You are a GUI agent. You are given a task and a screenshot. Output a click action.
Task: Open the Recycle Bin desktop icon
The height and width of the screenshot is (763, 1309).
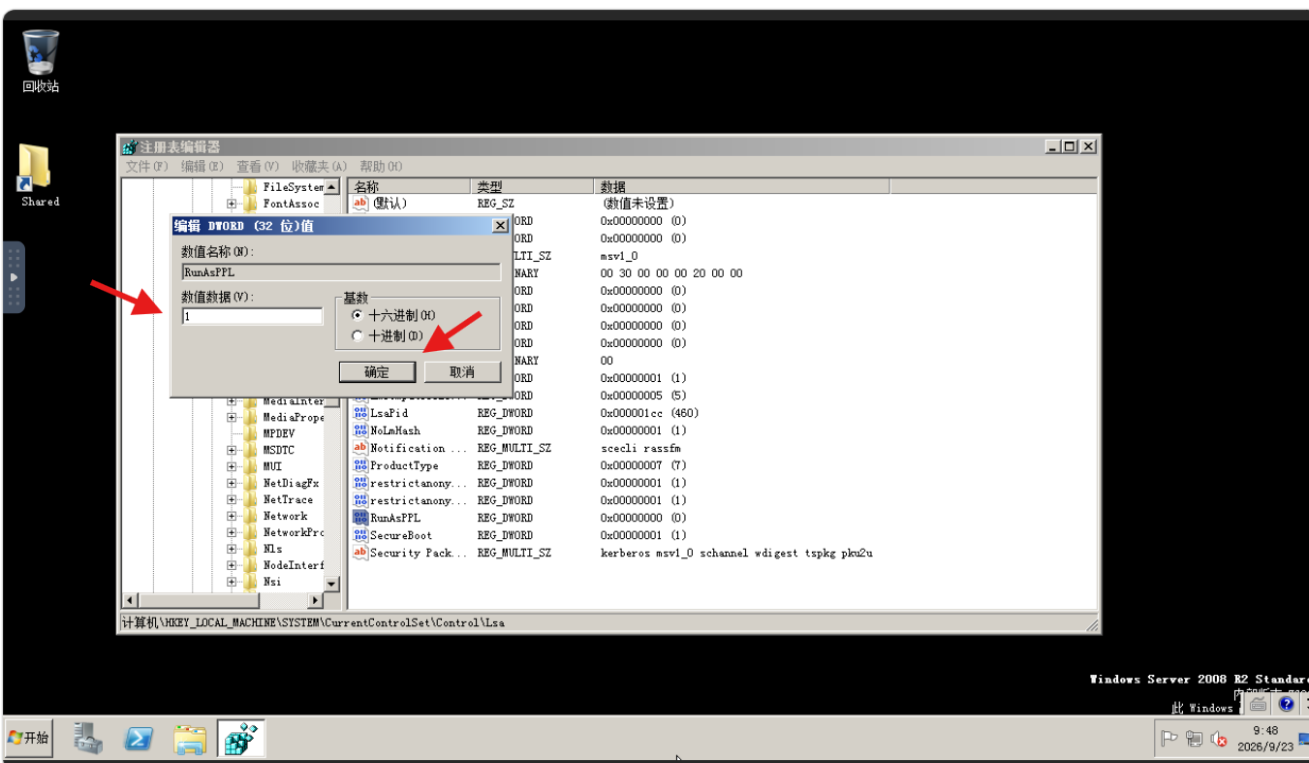(41, 60)
